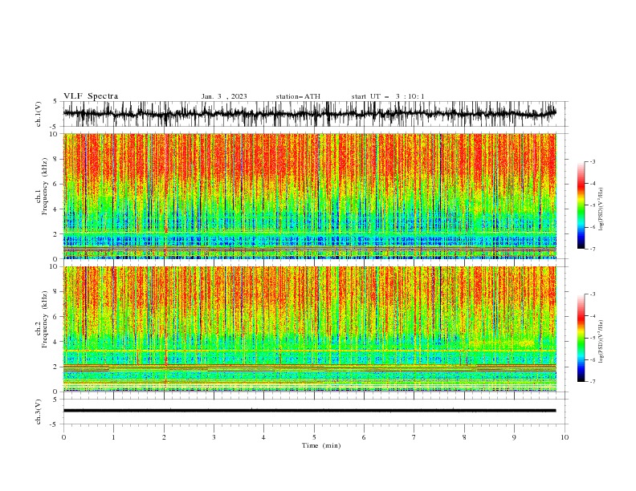
Task: Click the 'station=ATH' label
Action: tap(298, 96)
